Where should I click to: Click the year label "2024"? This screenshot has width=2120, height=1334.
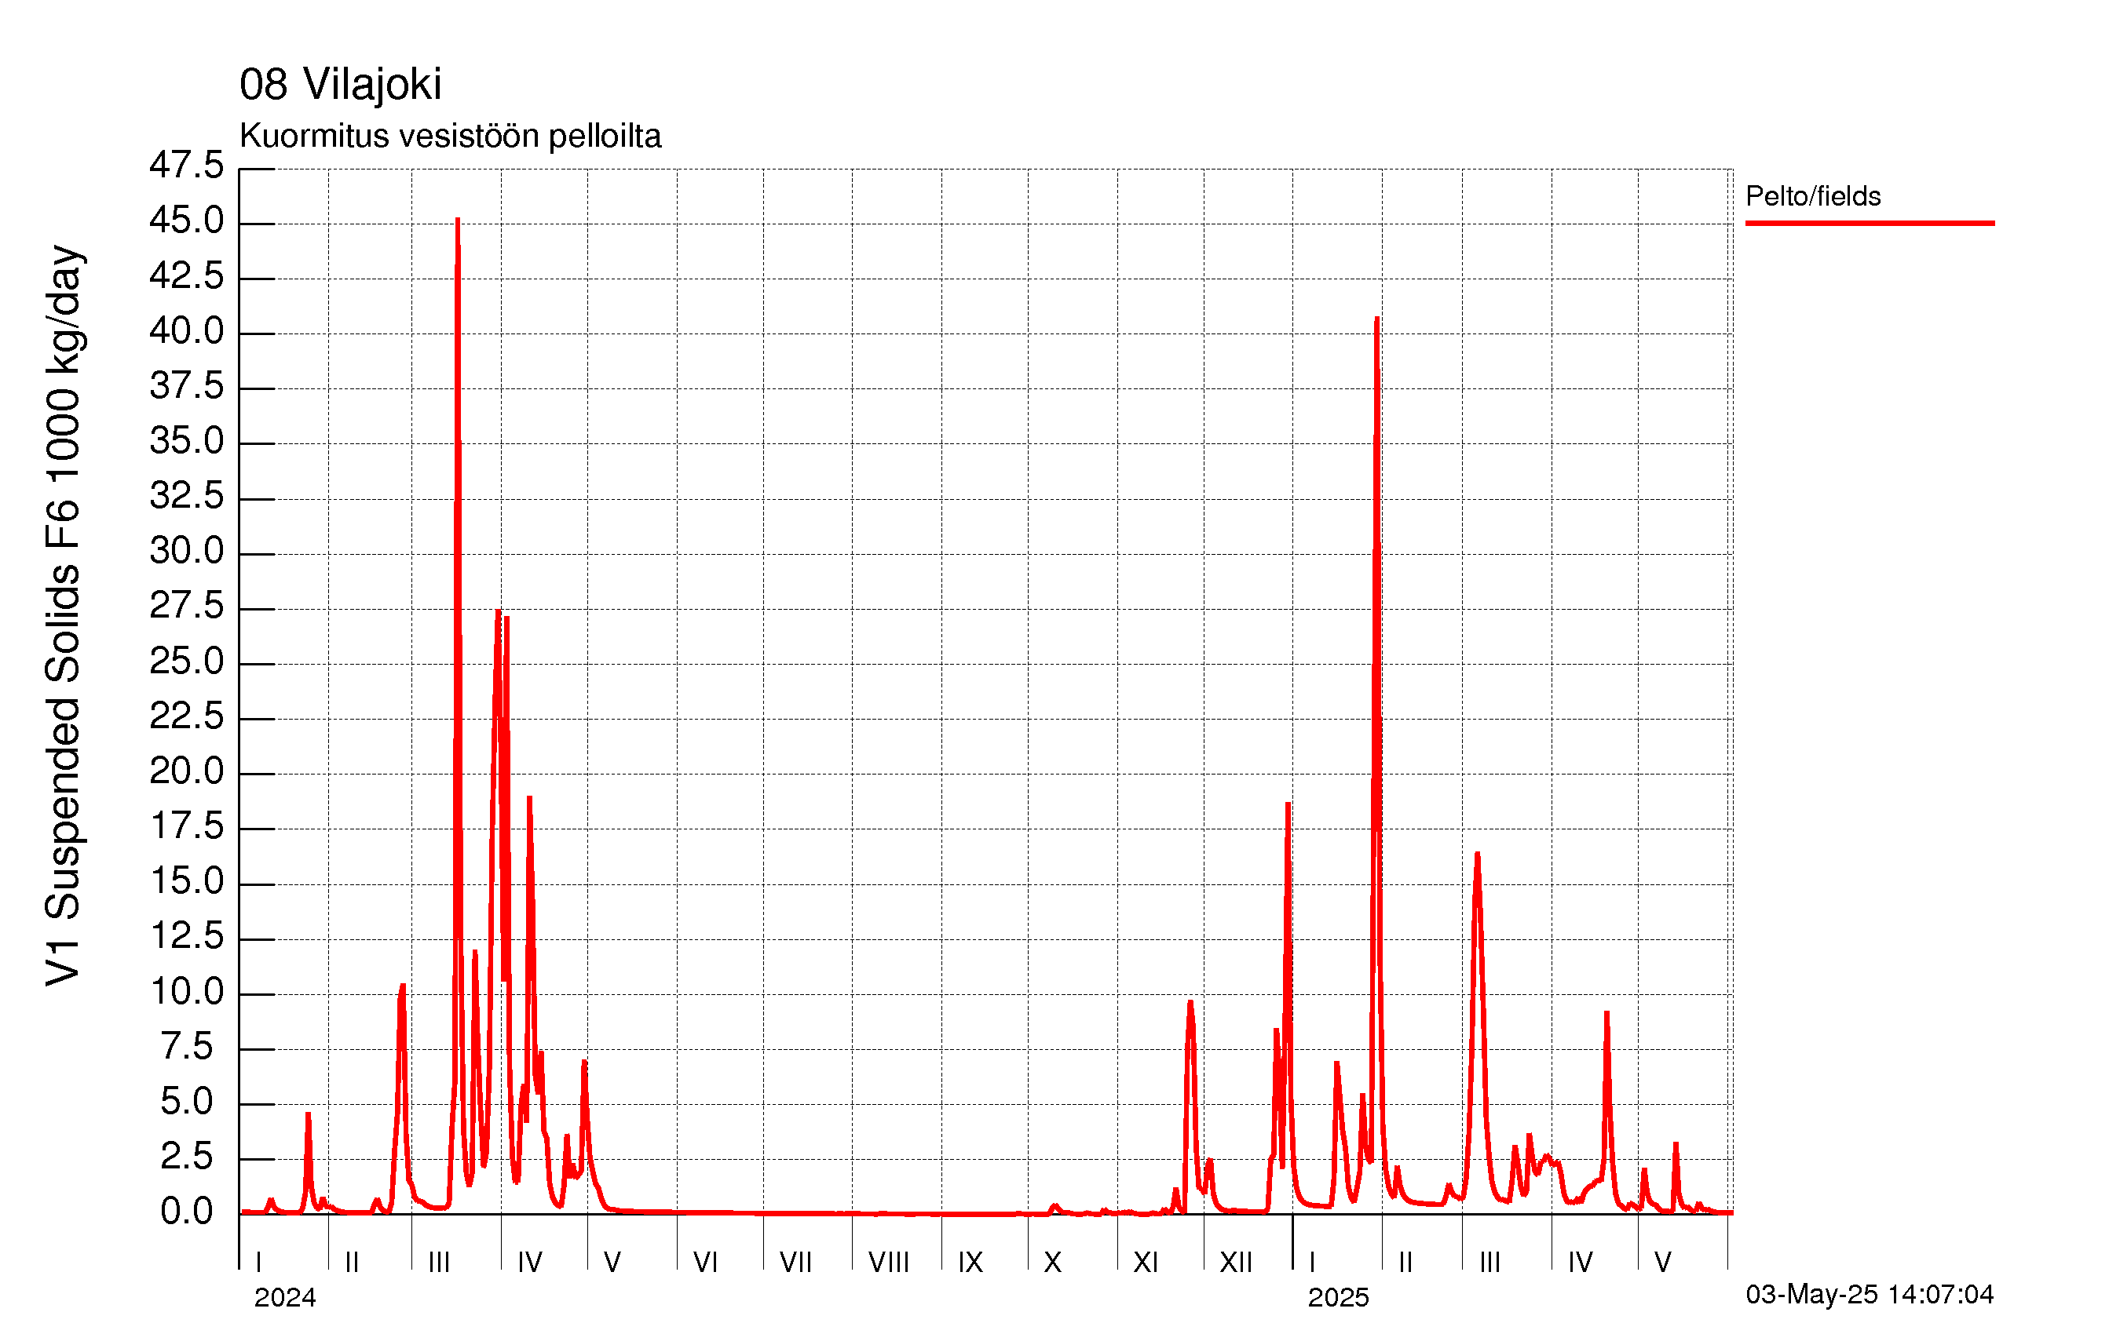(284, 1298)
